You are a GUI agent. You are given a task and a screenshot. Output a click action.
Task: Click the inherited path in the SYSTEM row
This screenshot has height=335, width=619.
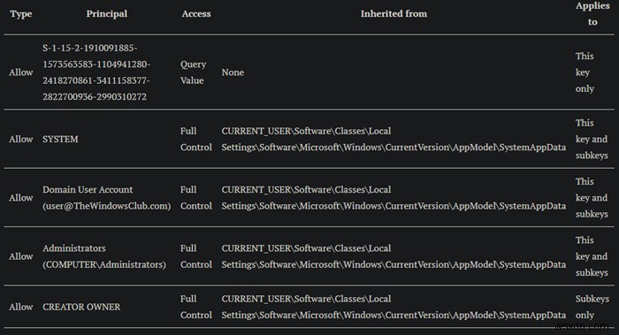(394, 139)
